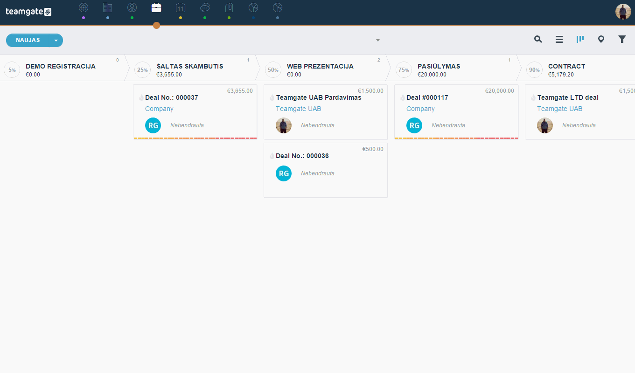Viewport: 635px width, 373px height.
Task: Open the user profile avatar at top right
Action: point(623,12)
